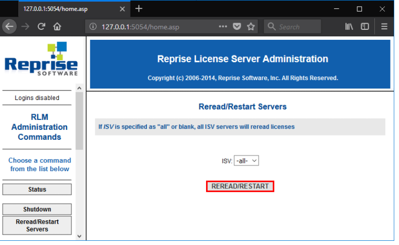The height and width of the screenshot is (245, 399).
Task: Reload the page with the refresh icon
Action: pyautogui.click(x=41, y=26)
